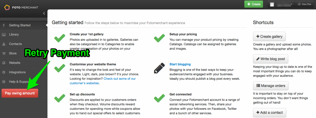Click the View Site button
The image size is (316, 118).
pos(305,4)
